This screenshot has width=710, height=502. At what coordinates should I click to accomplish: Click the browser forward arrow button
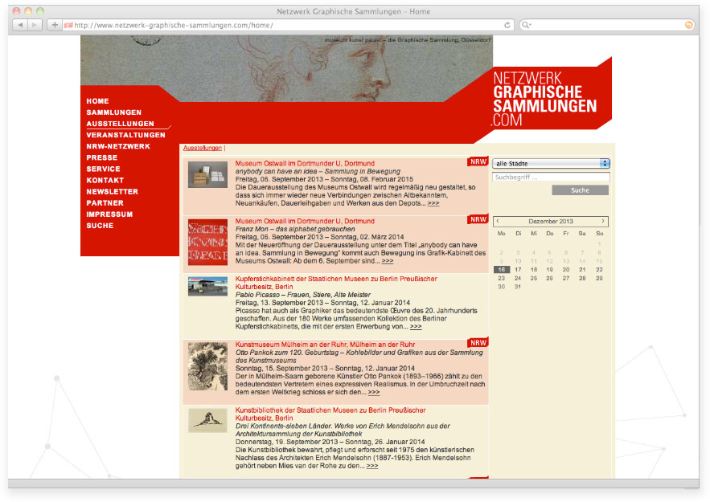[35, 25]
